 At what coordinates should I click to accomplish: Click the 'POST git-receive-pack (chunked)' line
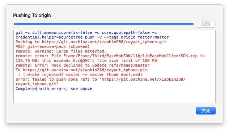pyautogui.click(x=52, y=47)
